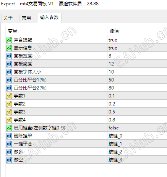167x177 pixels.
Task: Edit the 百分比平仓1 value 50
Action: (111, 80)
